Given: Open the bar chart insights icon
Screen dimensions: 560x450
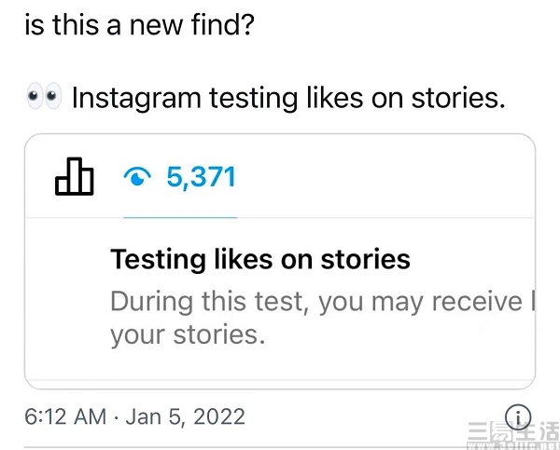Looking at the screenshot, I should pos(75,176).
